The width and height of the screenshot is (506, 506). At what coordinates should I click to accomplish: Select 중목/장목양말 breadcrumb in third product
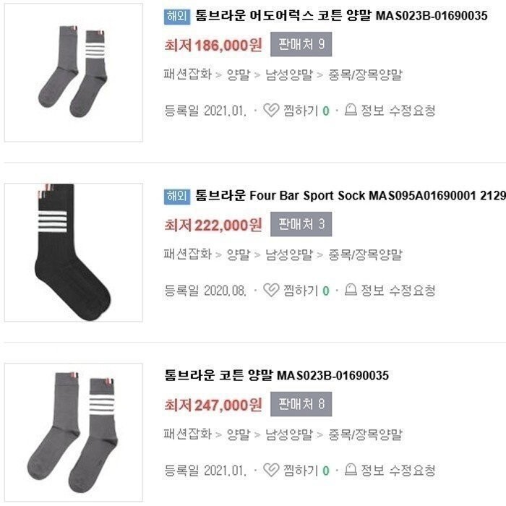pos(365,434)
